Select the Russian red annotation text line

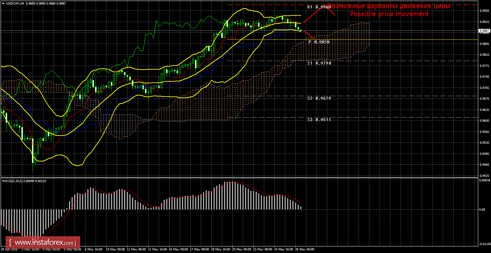(388, 6)
